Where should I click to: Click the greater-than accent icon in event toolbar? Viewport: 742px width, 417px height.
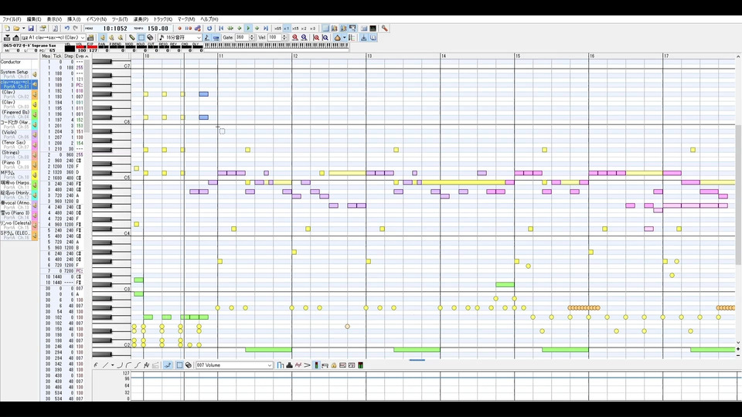click(307, 365)
